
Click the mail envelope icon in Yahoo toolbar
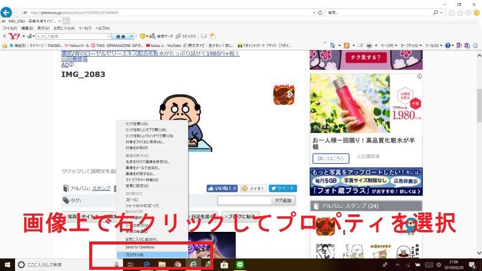coord(204,36)
